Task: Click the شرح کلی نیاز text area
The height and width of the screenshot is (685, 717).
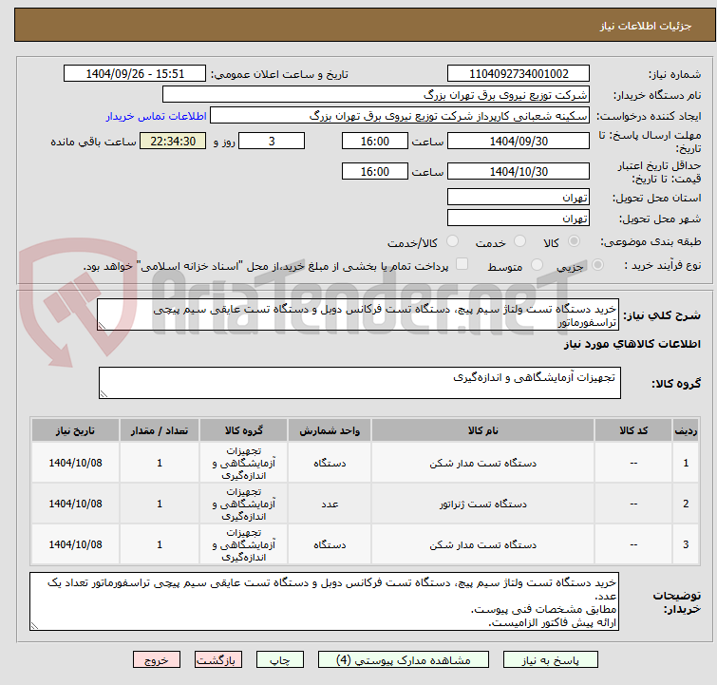Action: pos(358,314)
